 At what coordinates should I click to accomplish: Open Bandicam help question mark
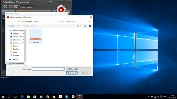tap(55, 2)
